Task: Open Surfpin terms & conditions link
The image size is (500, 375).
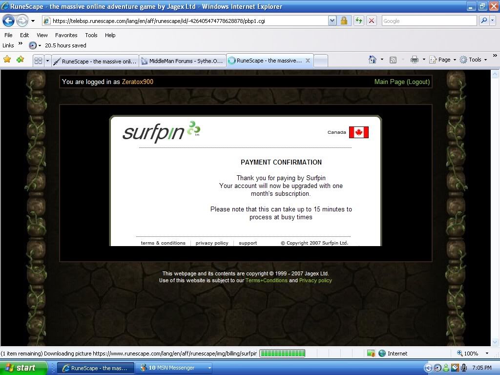Action: (x=163, y=243)
